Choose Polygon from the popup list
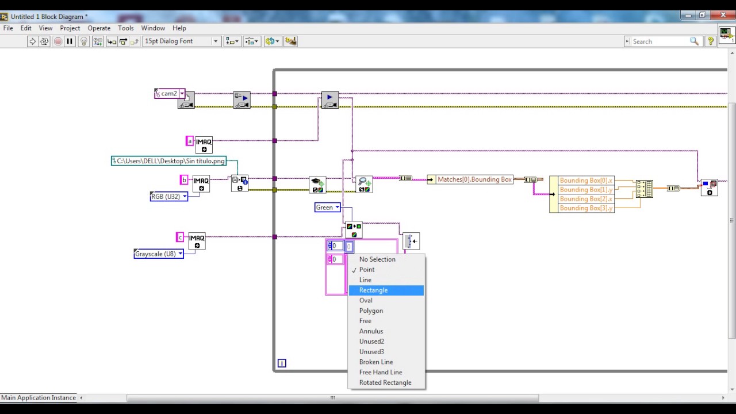The height and width of the screenshot is (414, 736). [x=386, y=311]
